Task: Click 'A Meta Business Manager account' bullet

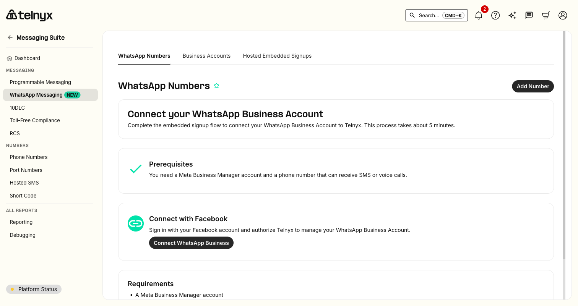Action: tap(179, 295)
